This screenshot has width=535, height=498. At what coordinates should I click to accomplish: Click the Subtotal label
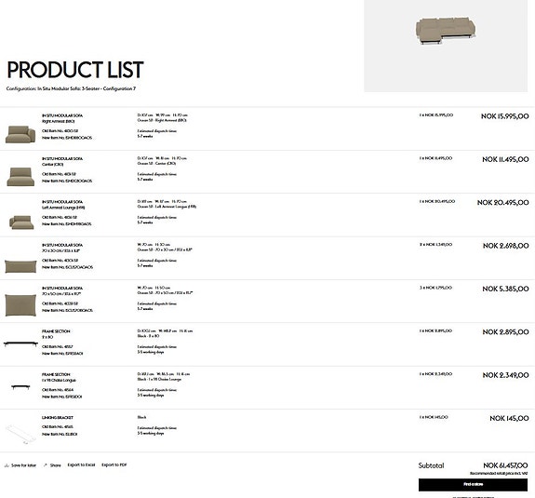click(x=432, y=465)
